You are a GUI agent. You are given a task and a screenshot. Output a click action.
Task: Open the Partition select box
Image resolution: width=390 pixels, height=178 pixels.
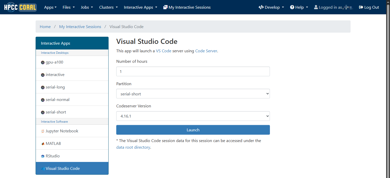(193, 94)
